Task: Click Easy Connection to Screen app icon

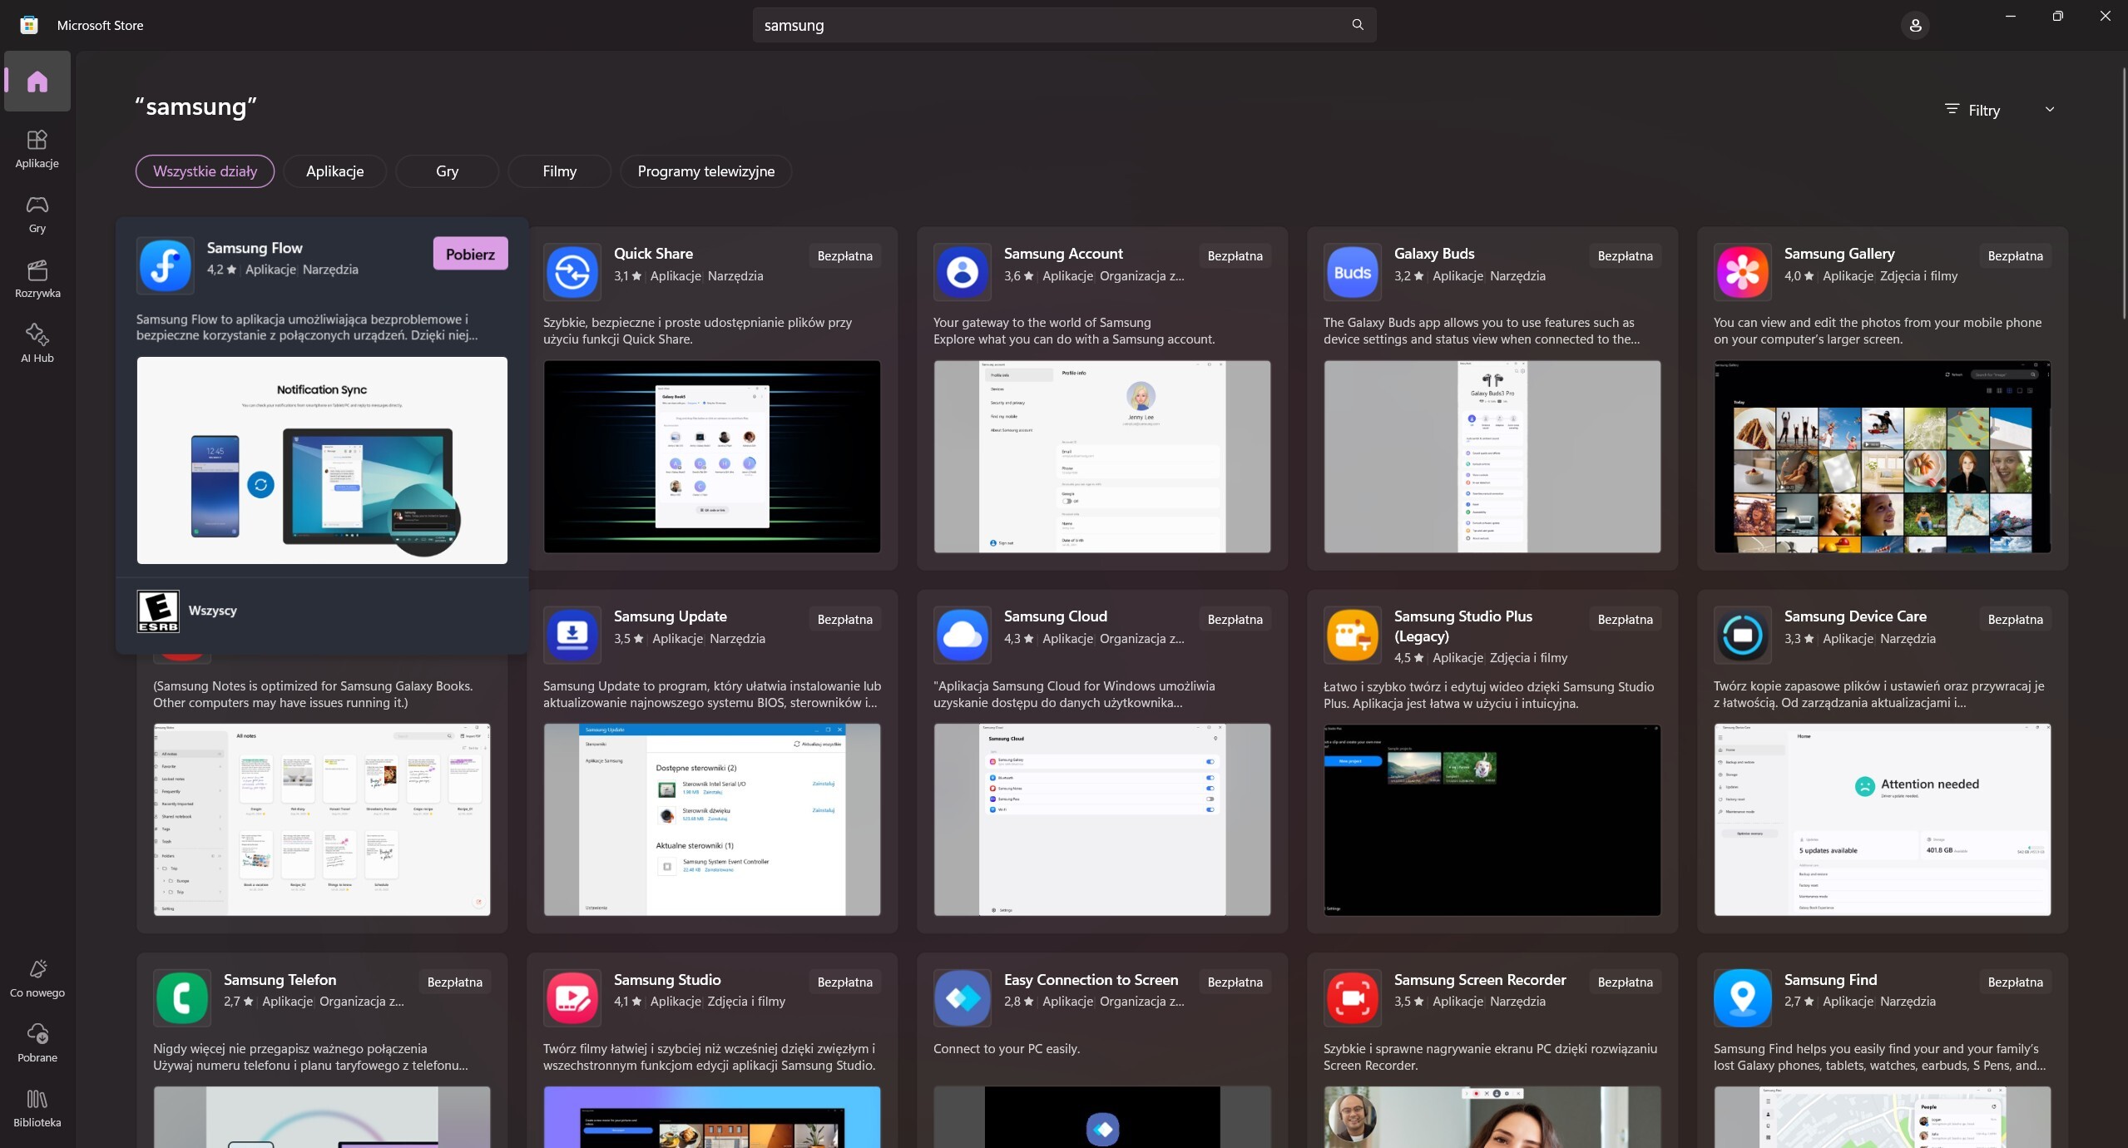Action: (963, 997)
